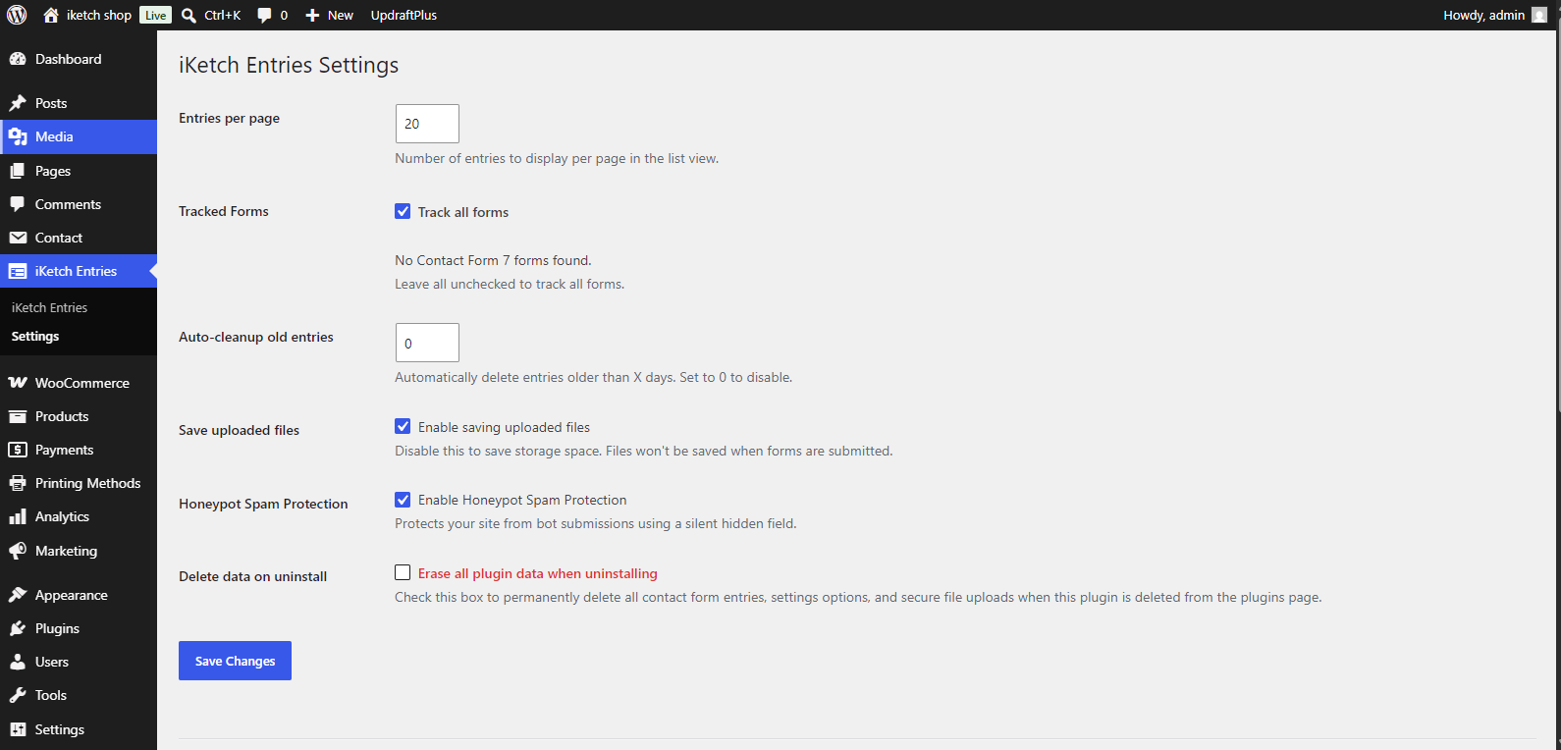Uncheck the Track all forms checkbox
This screenshot has height=750, width=1561.
click(403, 211)
